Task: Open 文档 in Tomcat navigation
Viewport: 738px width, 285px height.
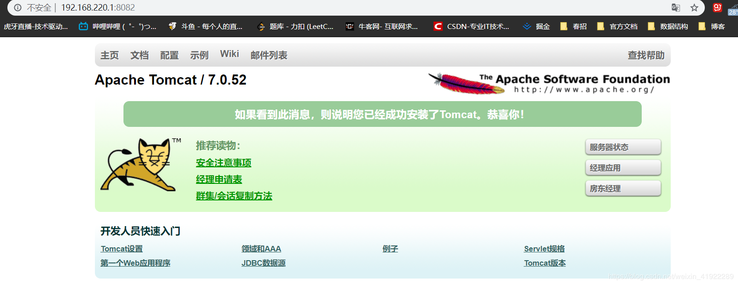Action: [x=140, y=55]
